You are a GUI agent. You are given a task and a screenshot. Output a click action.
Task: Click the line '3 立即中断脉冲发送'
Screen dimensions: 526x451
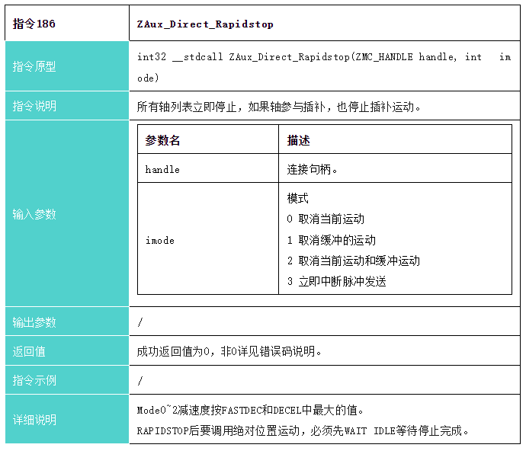[336, 281]
